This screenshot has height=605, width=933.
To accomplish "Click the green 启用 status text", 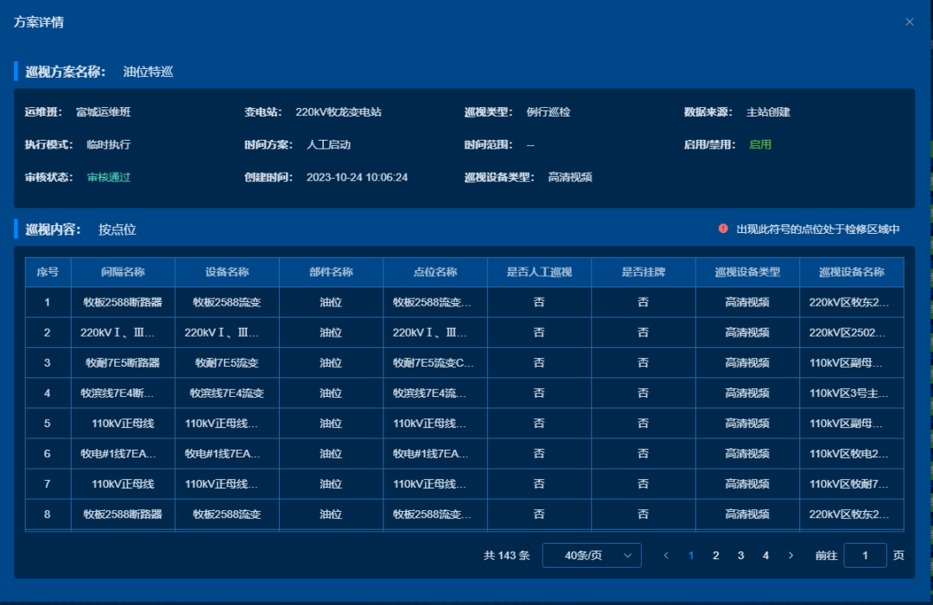I will 760,145.
